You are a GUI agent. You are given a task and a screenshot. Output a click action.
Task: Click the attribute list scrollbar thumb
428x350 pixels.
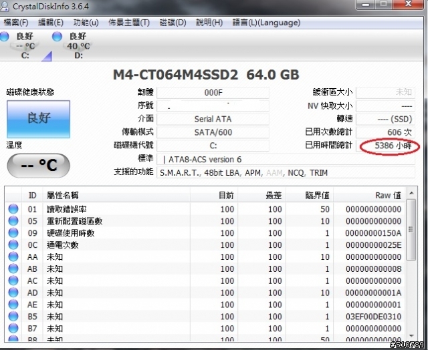click(411, 230)
